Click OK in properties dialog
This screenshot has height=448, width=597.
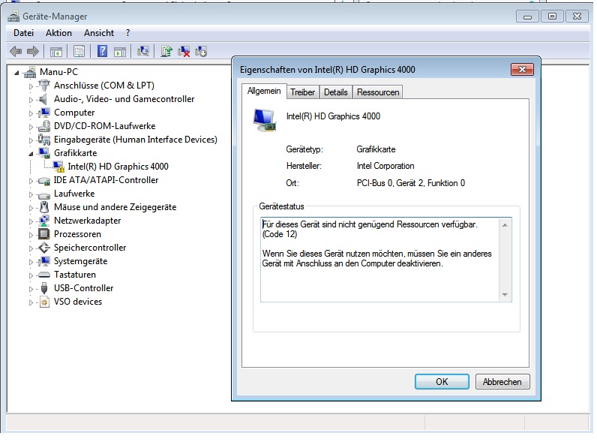pyautogui.click(x=442, y=382)
